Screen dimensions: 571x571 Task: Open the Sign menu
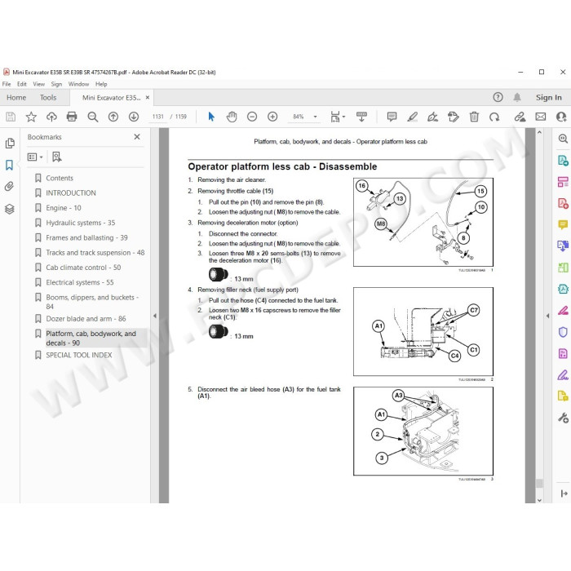click(56, 84)
